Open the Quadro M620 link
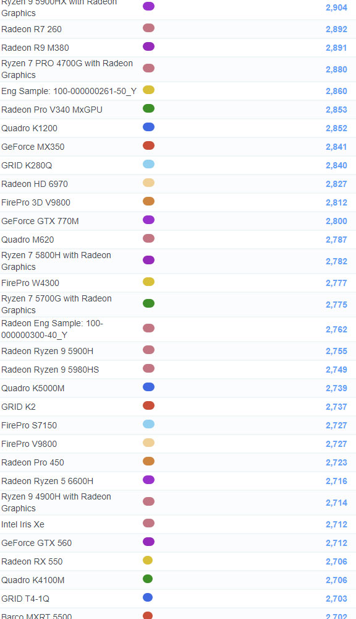Viewport: 356px width, 619px height. (28, 240)
